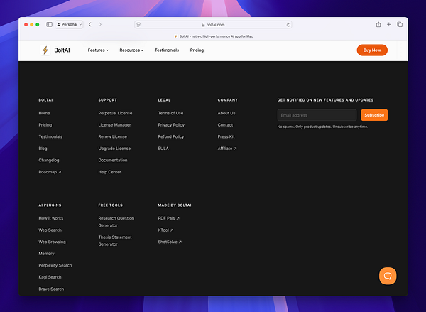
Task: Open the orange chat support bubble
Action: pos(388,276)
